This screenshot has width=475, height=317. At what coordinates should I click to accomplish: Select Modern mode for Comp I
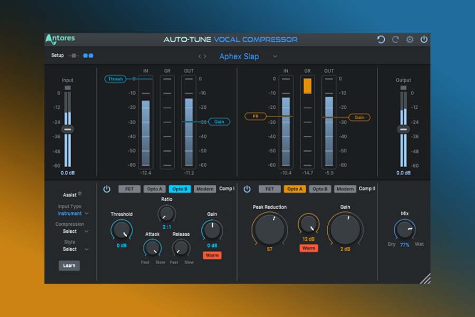[205, 189]
